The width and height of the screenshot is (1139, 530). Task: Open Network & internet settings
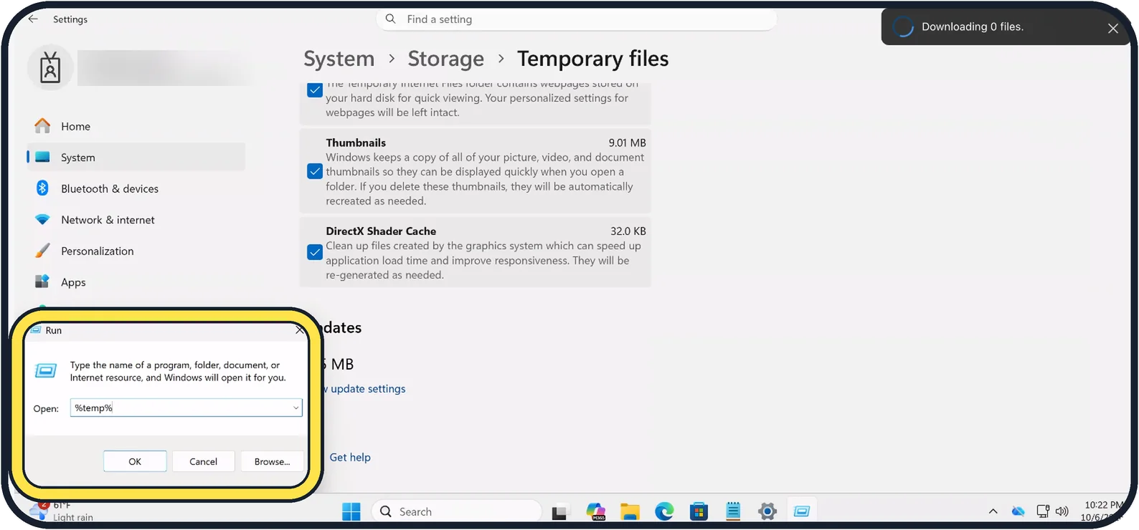coord(136,220)
